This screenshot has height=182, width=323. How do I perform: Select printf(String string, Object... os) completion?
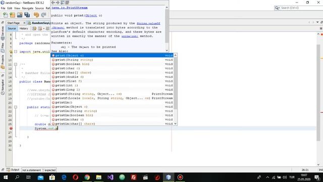(x=113, y=94)
